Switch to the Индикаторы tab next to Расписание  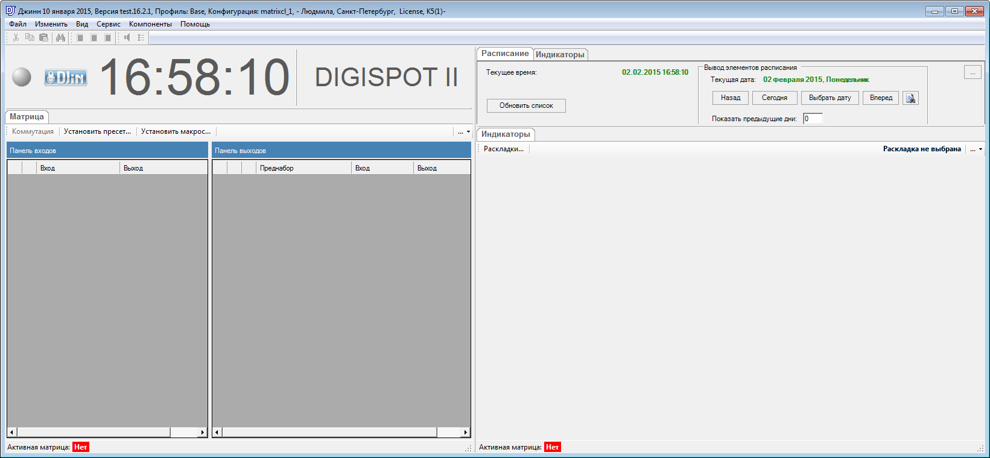(560, 54)
